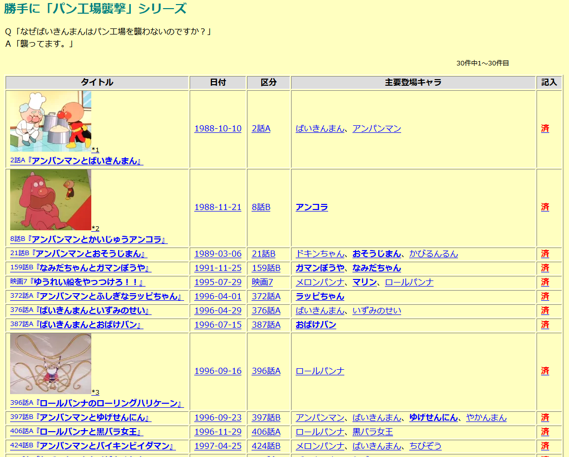Image resolution: width=569 pixels, height=457 pixels.
Task: Click the 映画7 category link
Action: (x=262, y=282)
